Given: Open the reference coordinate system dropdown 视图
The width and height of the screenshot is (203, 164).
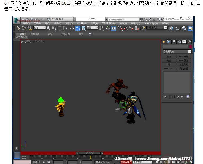Looking at the screenshot, I should (x=92, y=28).
